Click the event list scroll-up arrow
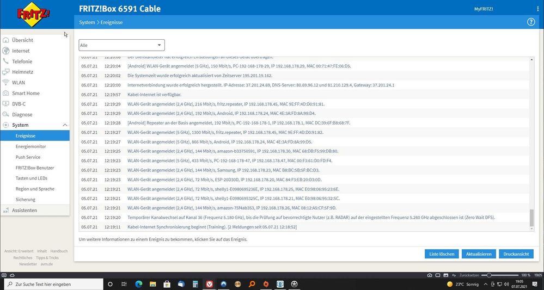Screen dimensions: 544x290 pos(531,60)
